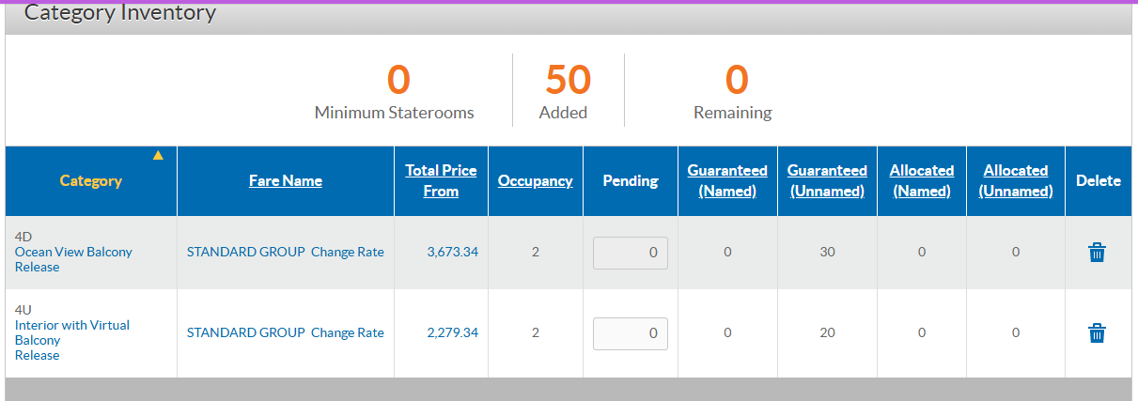Sort by Total Price From column
Screen dimensions: 1138x401
(x=441, y=180)
